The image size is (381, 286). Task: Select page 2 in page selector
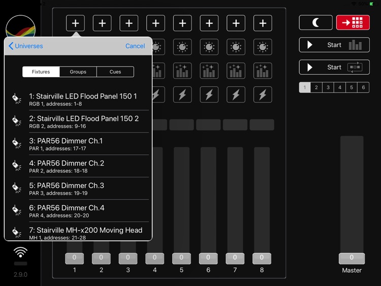[x=316, y=87]
